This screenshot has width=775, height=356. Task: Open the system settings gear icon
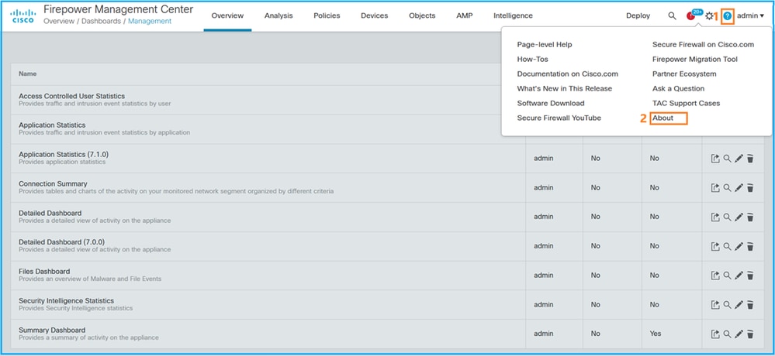[x=709, y=15]
